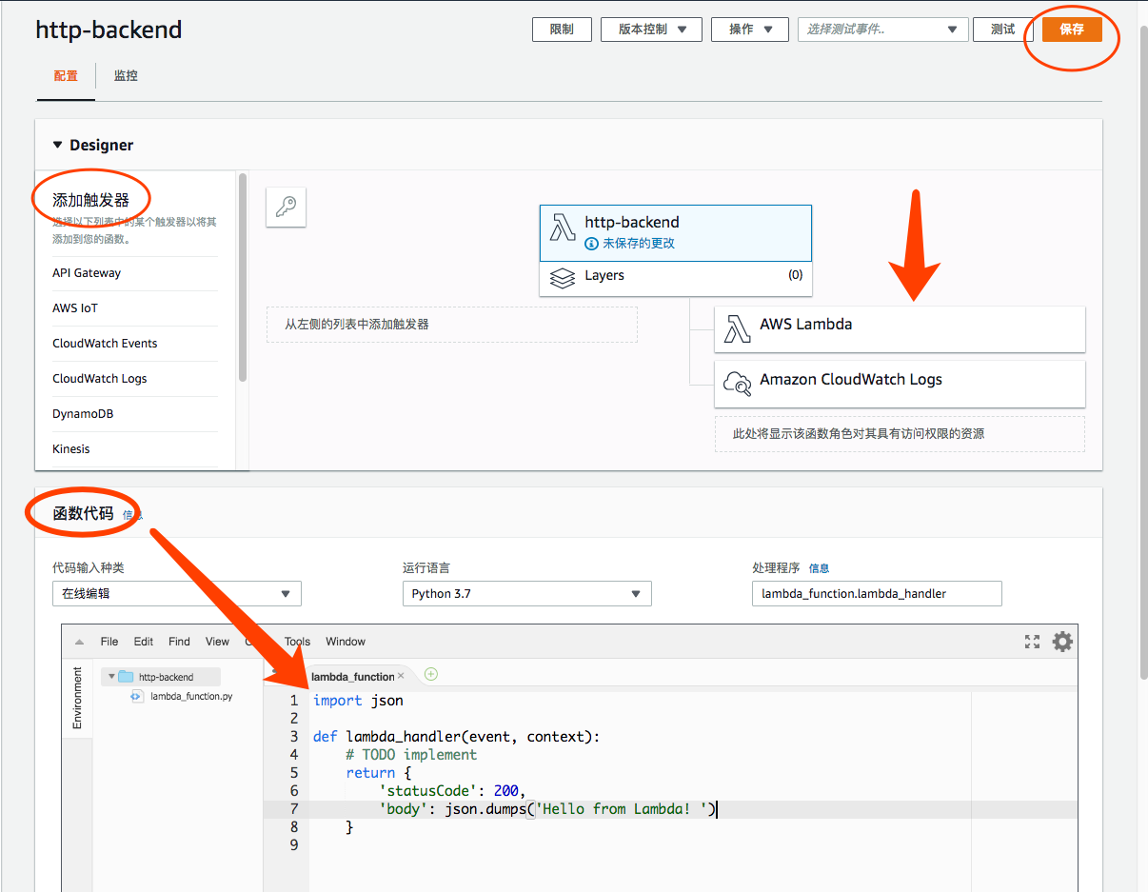Toggle fullscreen editor mode icon
Image resolution: width=1148 pixels, height=892 pixels.
coord(1032,642)
